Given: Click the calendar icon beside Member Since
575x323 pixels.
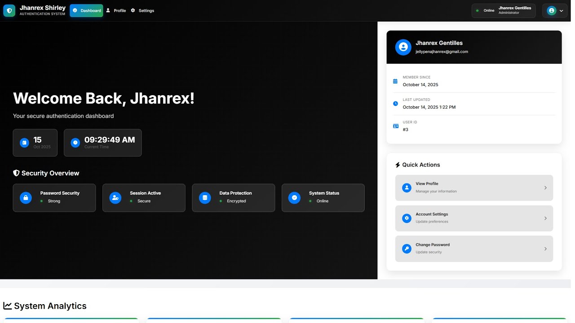Looking at the screenshot, I should pos(395,81).
